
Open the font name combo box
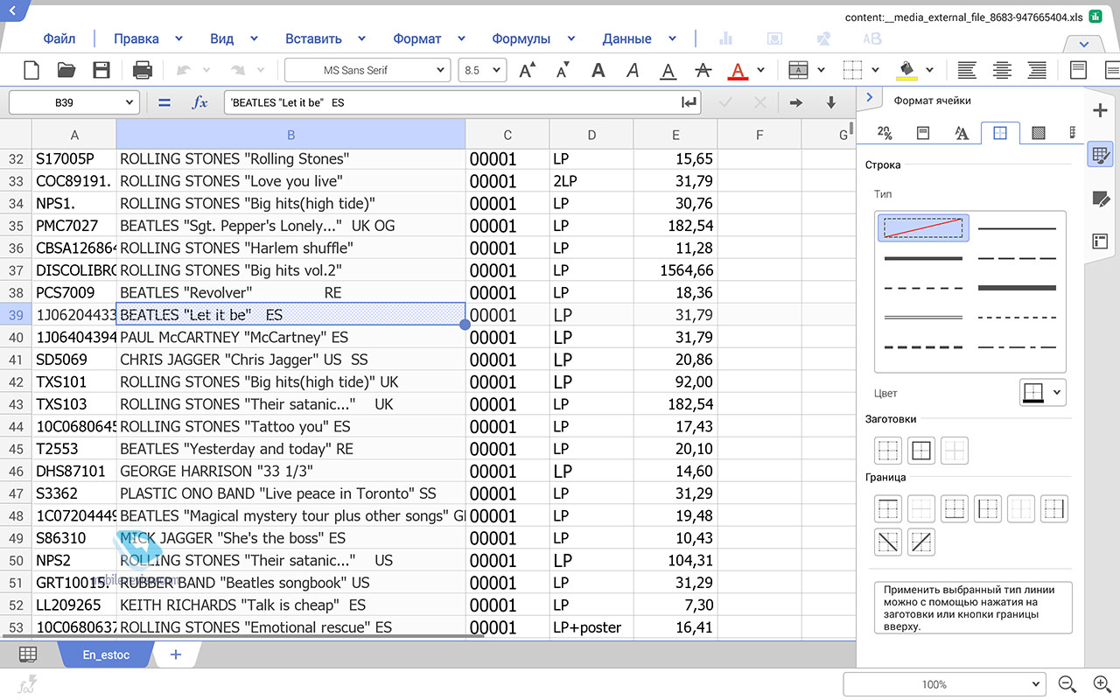(x=367, y=70)
